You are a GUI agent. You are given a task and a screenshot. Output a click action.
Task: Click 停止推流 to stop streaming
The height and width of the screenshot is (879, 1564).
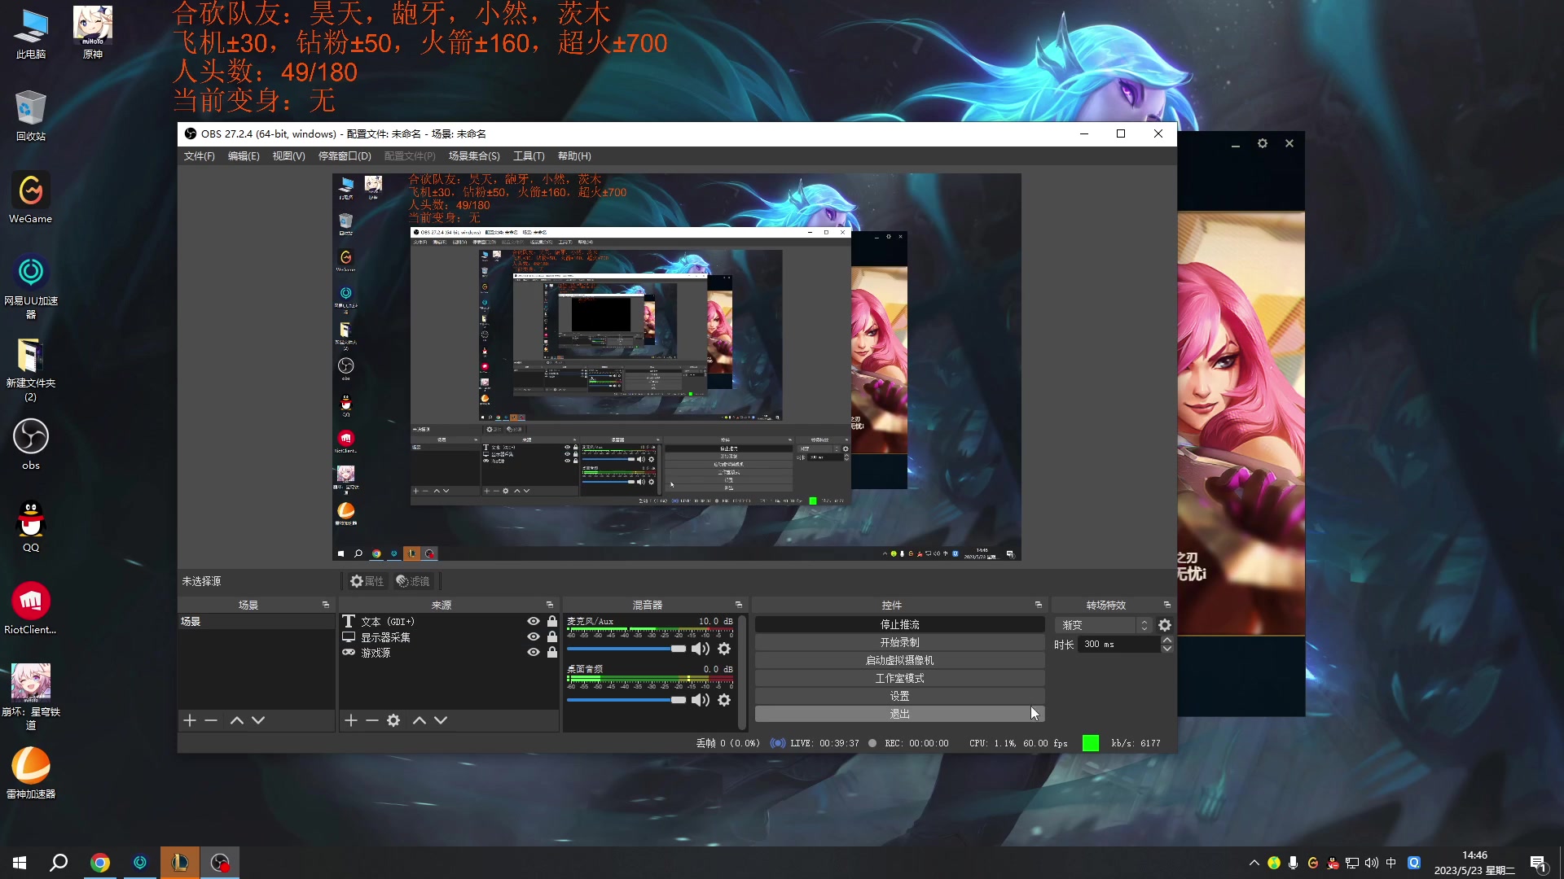(x=899, y=625)
